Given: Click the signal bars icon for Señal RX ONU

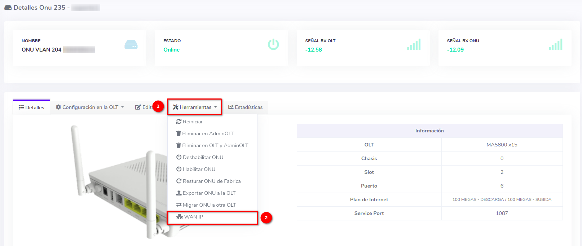Looking at the screenshot, I should (555, 45).
